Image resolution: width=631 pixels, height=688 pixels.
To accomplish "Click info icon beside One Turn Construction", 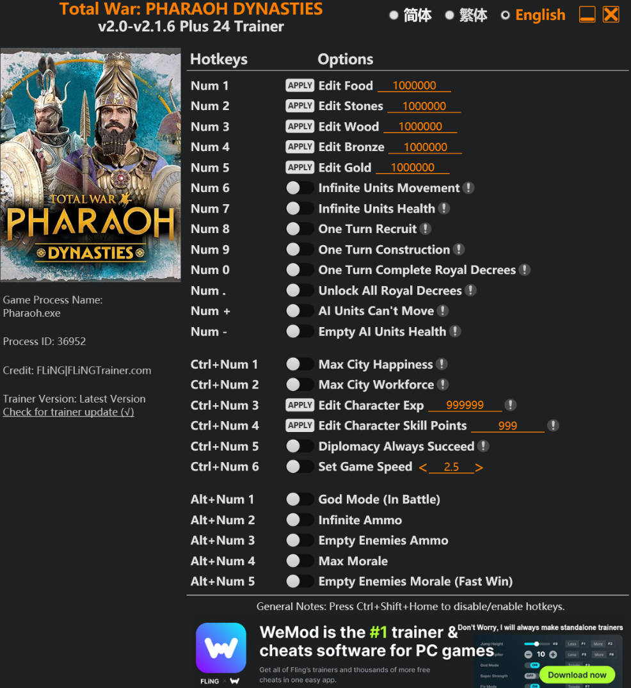I will (x=459, y=249).
